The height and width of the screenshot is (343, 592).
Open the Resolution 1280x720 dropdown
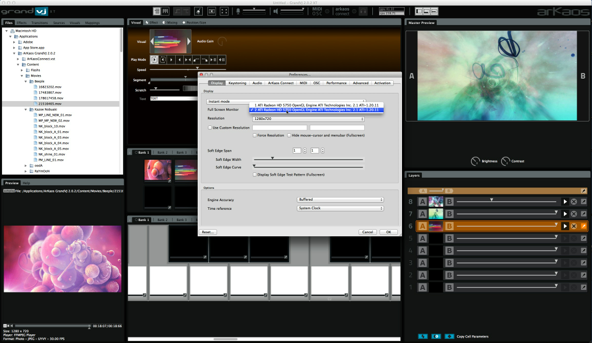[308, 119]
